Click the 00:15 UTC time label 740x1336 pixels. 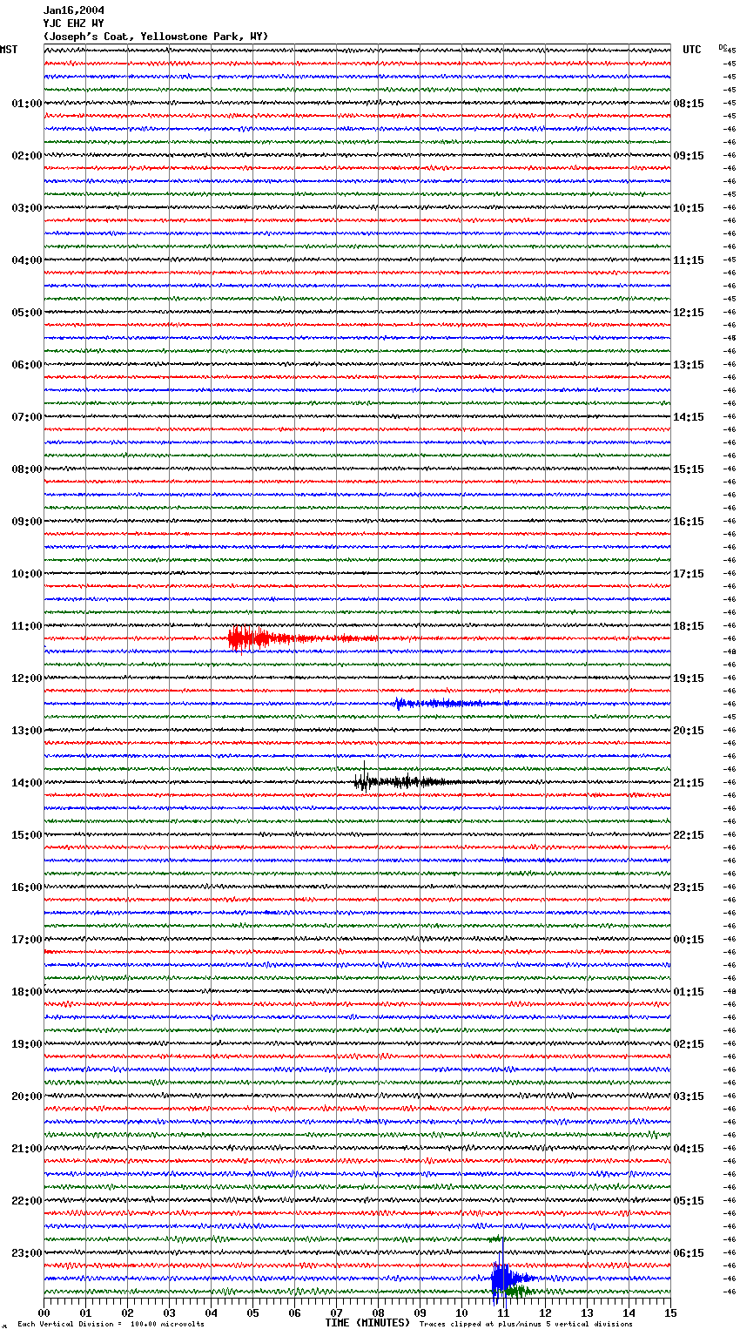689,940
